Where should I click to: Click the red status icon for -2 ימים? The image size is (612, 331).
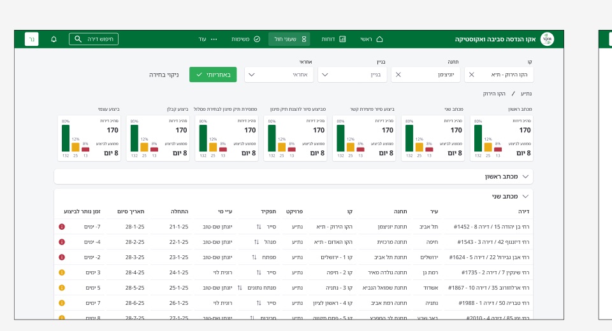point(62,257)
